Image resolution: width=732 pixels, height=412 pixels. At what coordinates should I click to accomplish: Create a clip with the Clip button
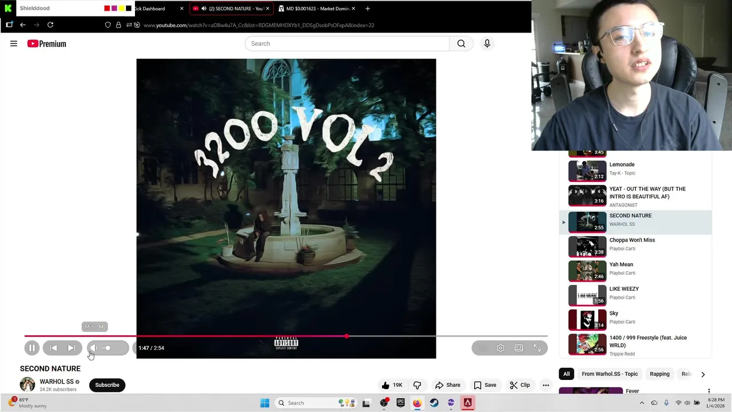519,385
